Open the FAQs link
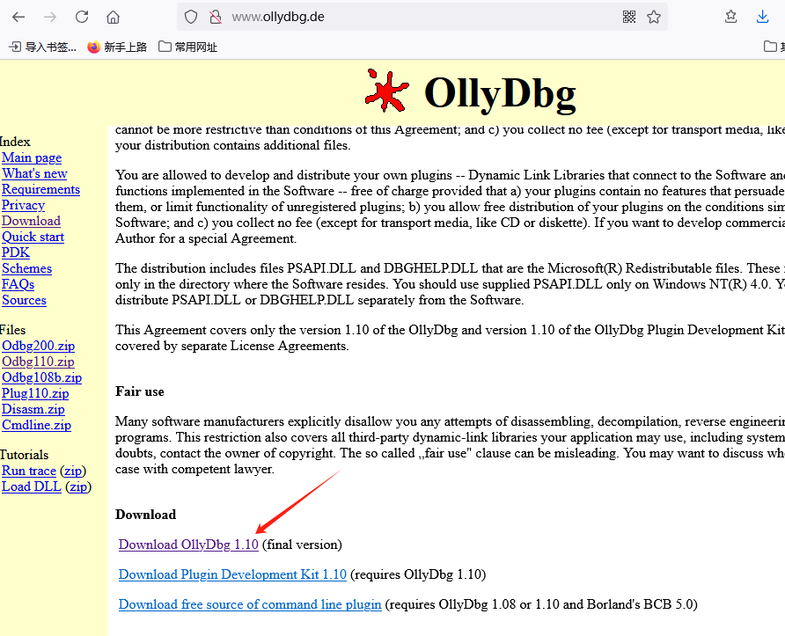The height and width of the screenshot is (636, 785). click(x=18, y=285)
